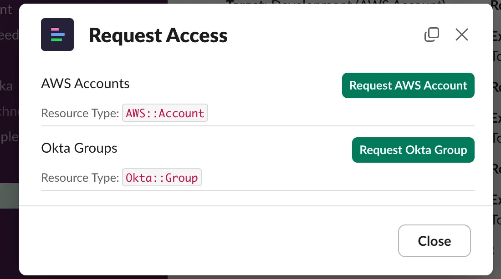
Task: Click the Request AWS Account button
Action: (x=408, y=85)
